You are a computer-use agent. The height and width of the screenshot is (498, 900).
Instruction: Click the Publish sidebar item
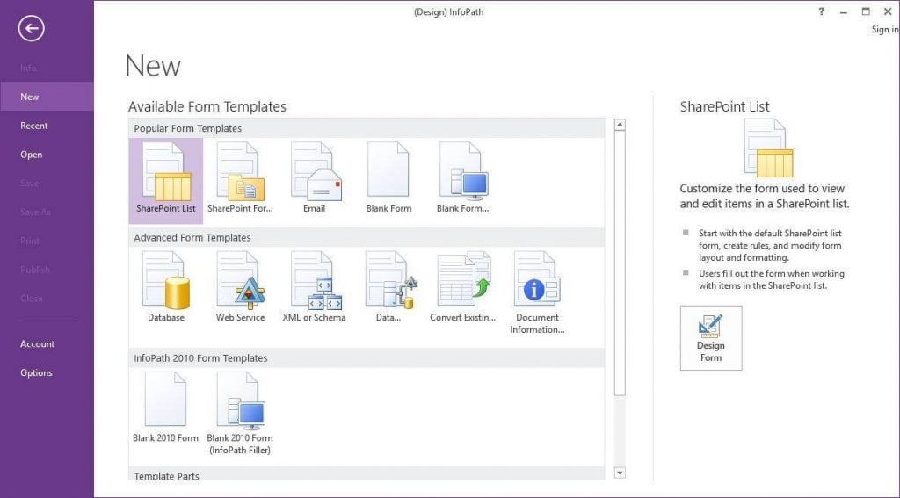47,269
